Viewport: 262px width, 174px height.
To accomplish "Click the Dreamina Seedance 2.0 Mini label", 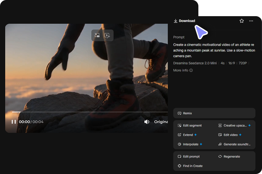I will click(x=195, y=63).
